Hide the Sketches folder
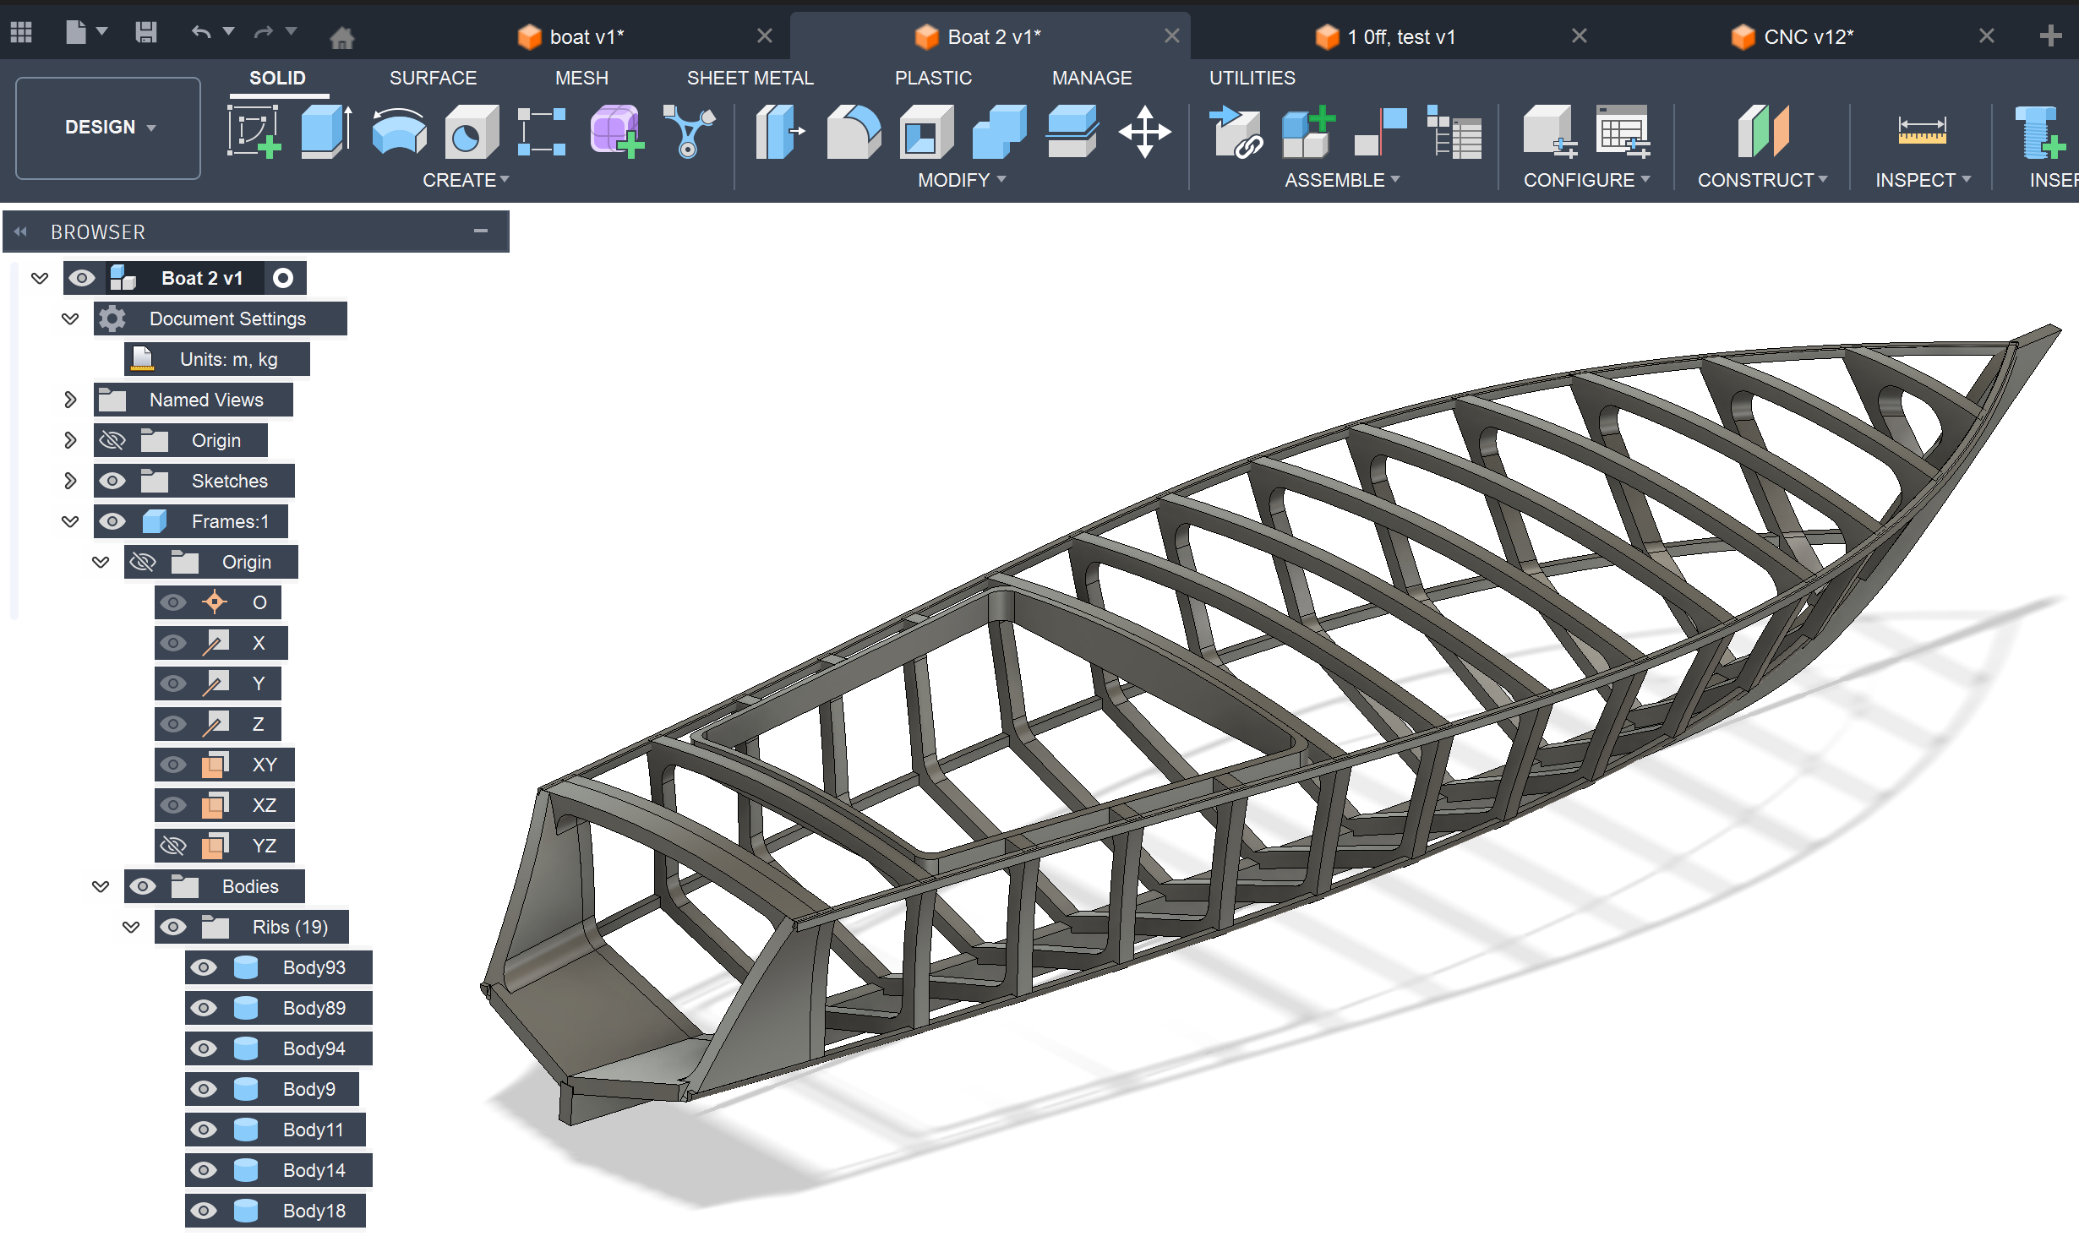 (x=112, y=481)
